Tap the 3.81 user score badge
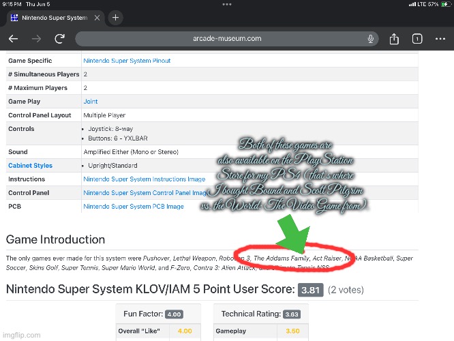 pos(310,290)
